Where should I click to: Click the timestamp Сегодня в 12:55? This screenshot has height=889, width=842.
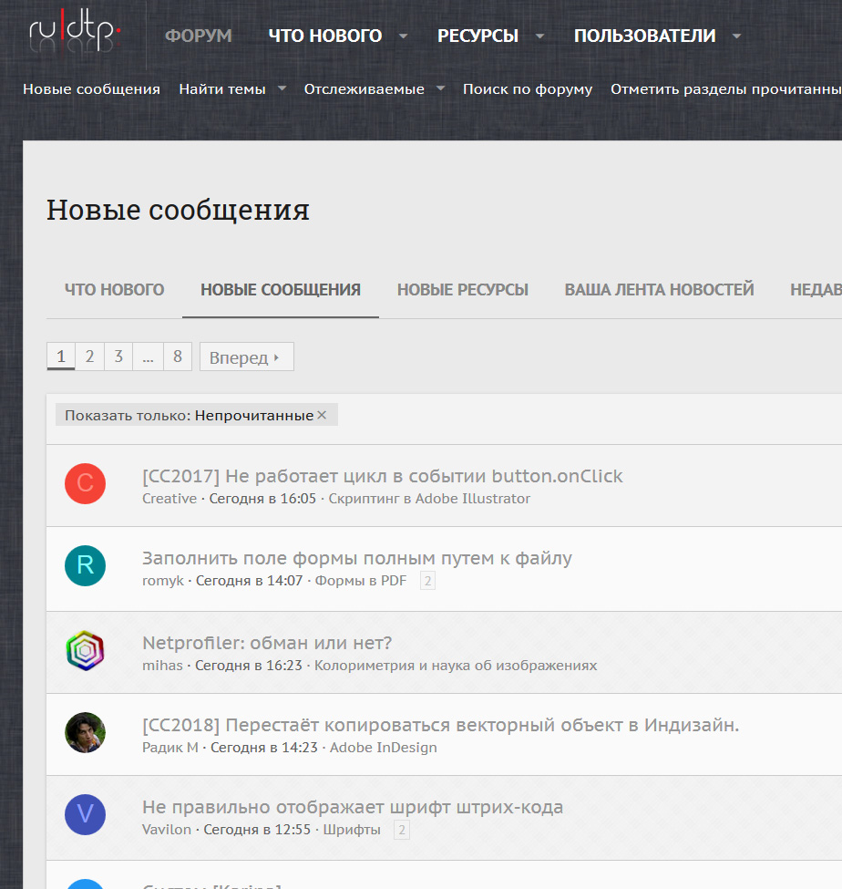pyautogui.click(x=257, y=830)
